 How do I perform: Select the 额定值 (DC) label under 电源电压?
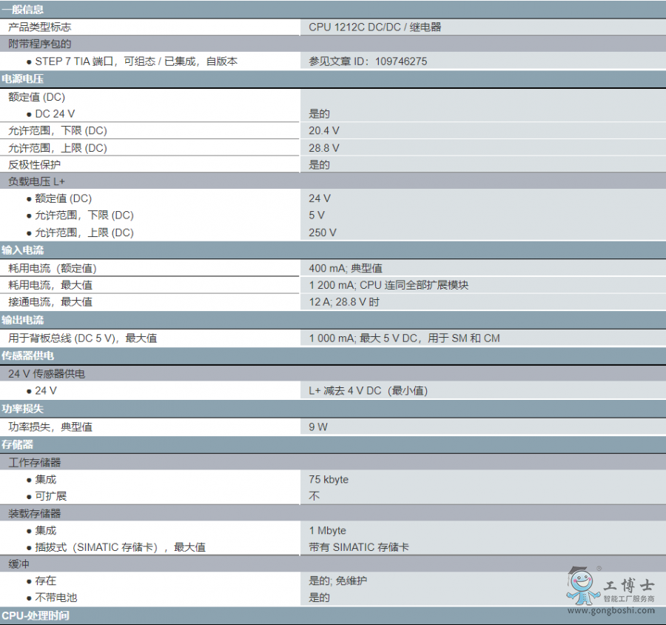36,97
